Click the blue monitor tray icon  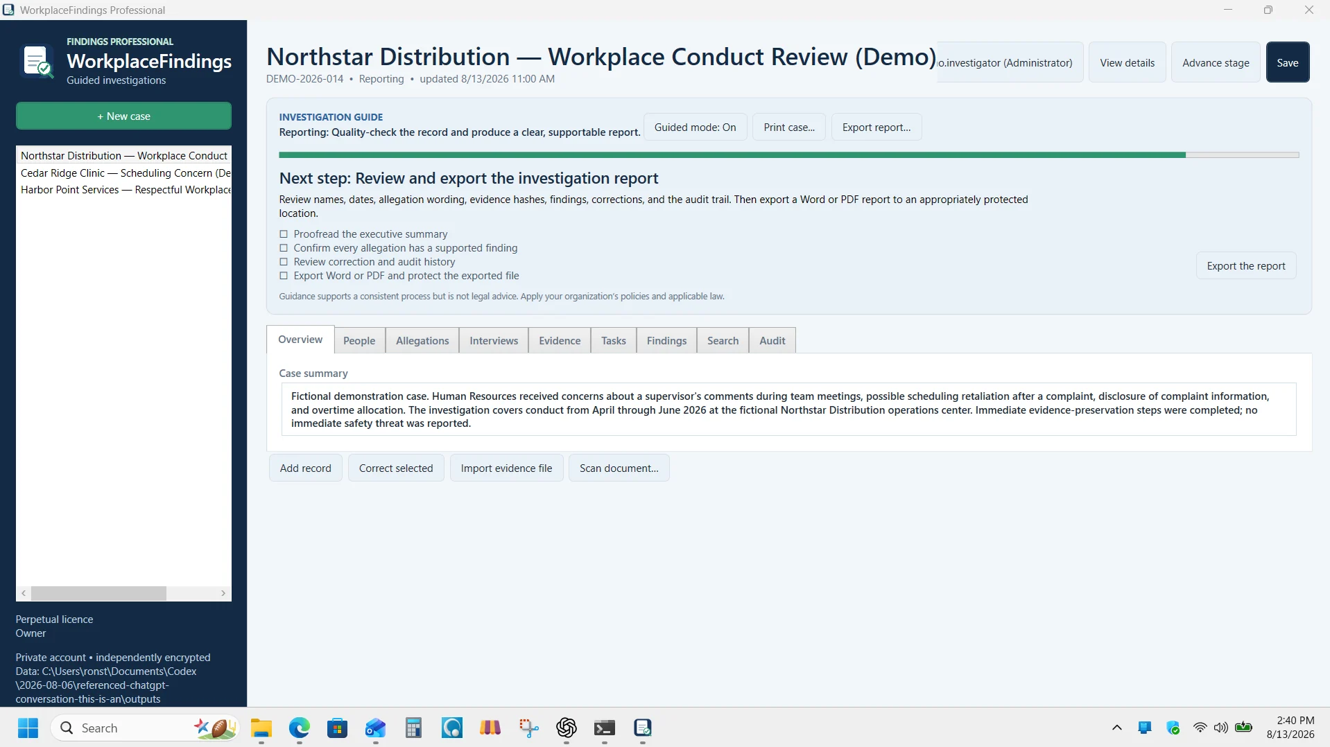click(1145, 728)
